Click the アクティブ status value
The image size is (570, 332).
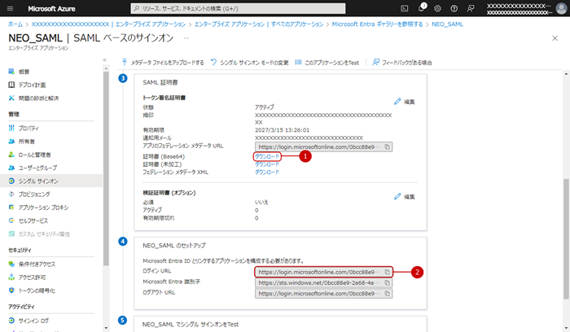(265, 107)
